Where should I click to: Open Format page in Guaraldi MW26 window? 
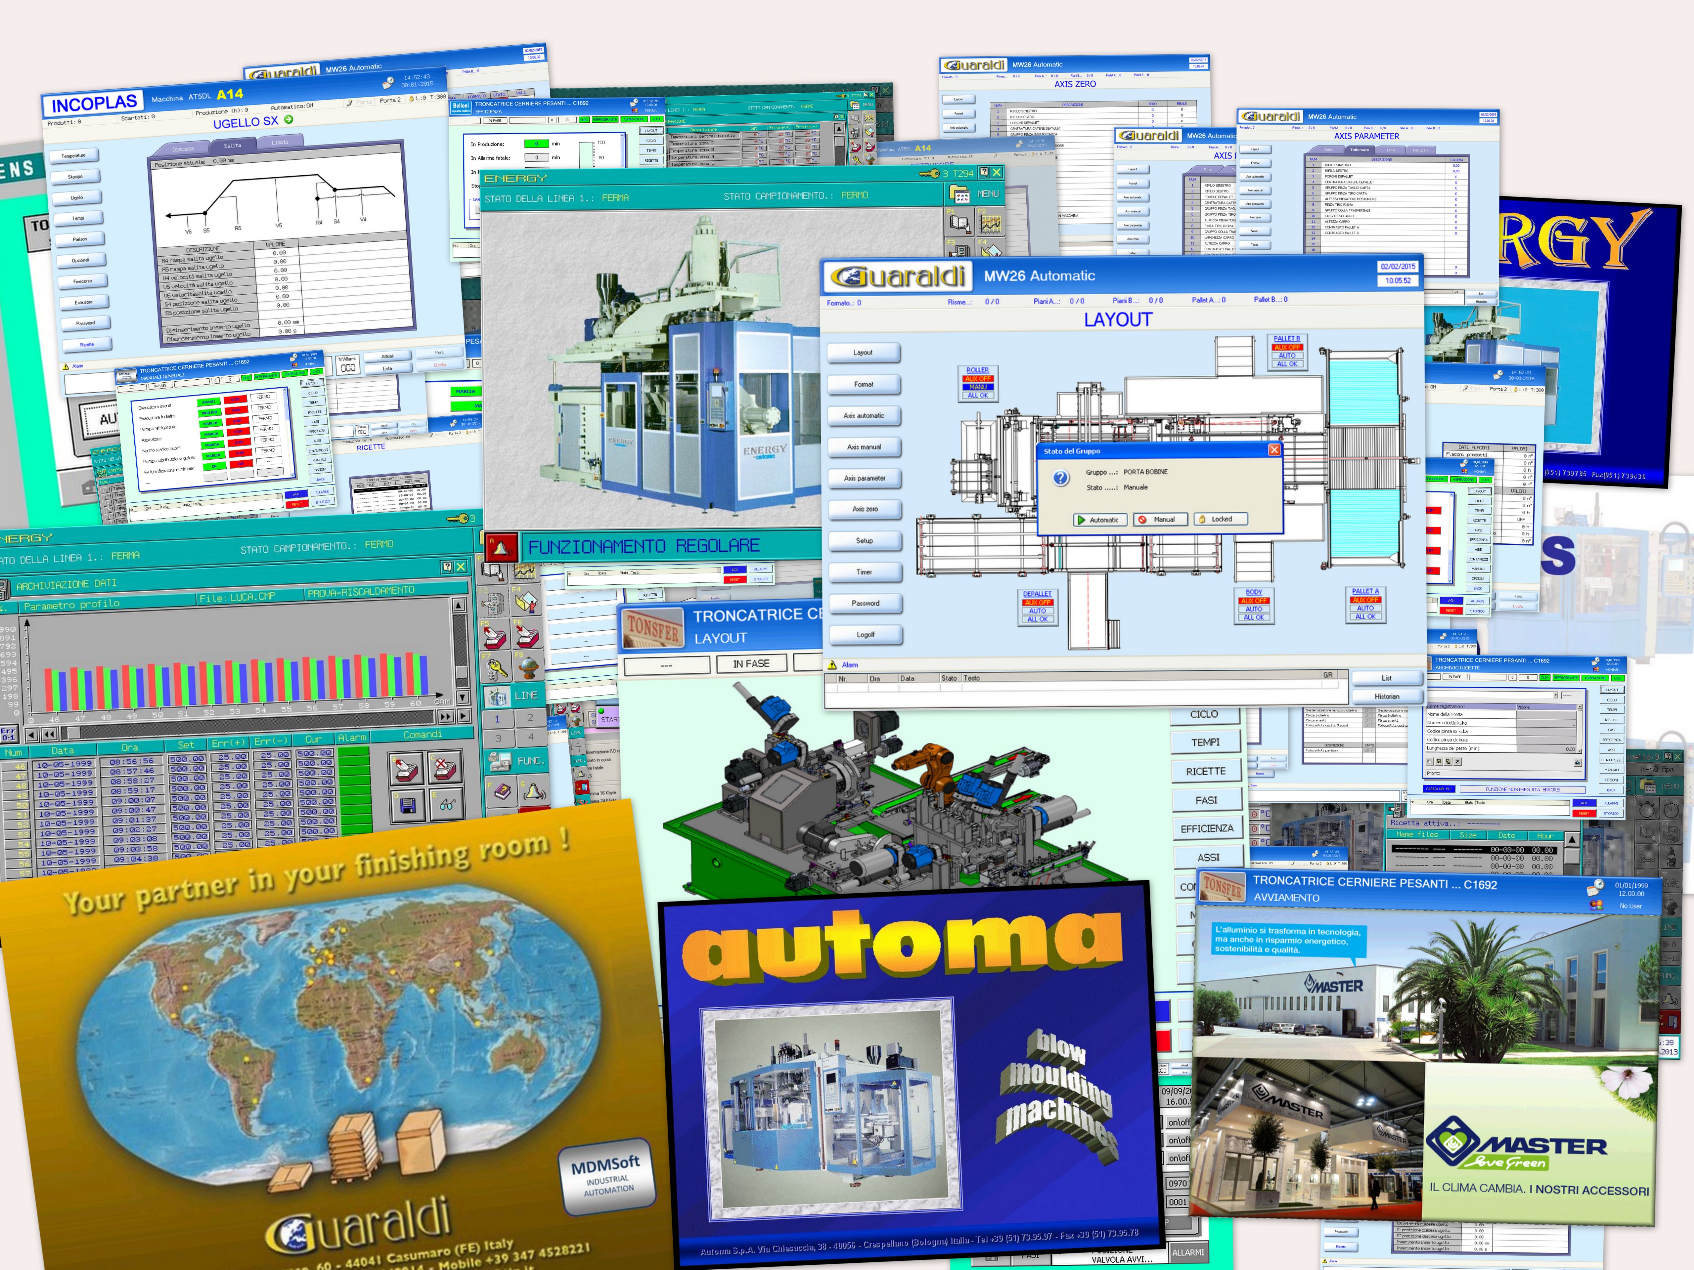click(864, 384)
